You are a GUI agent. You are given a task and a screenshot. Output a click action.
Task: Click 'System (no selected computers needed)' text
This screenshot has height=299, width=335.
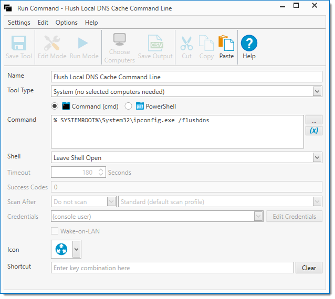[x=109, y=92]
